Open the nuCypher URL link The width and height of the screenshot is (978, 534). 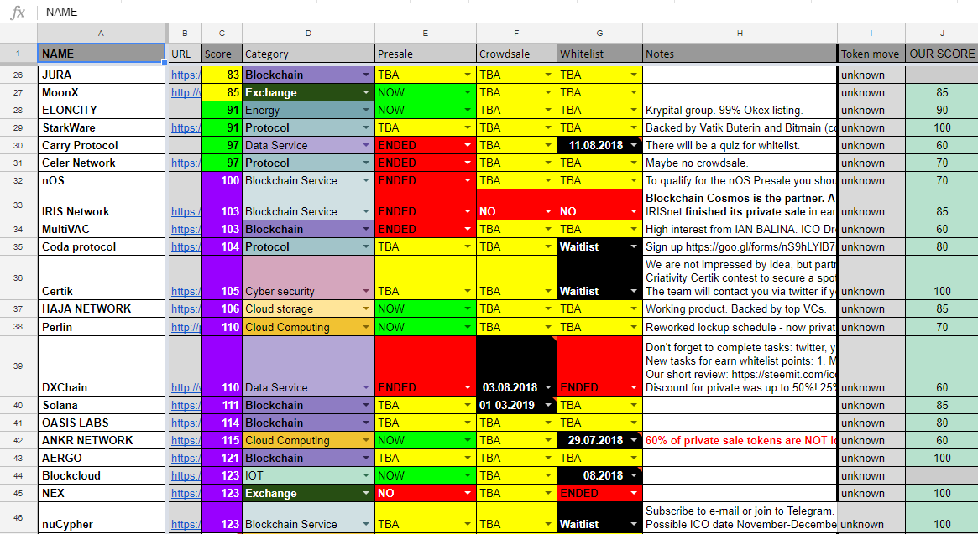tap(186, 524)
